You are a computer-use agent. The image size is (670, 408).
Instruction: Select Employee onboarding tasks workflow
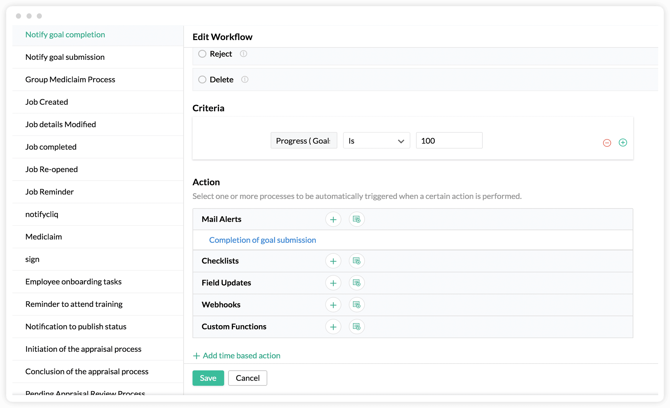point(73,282)
